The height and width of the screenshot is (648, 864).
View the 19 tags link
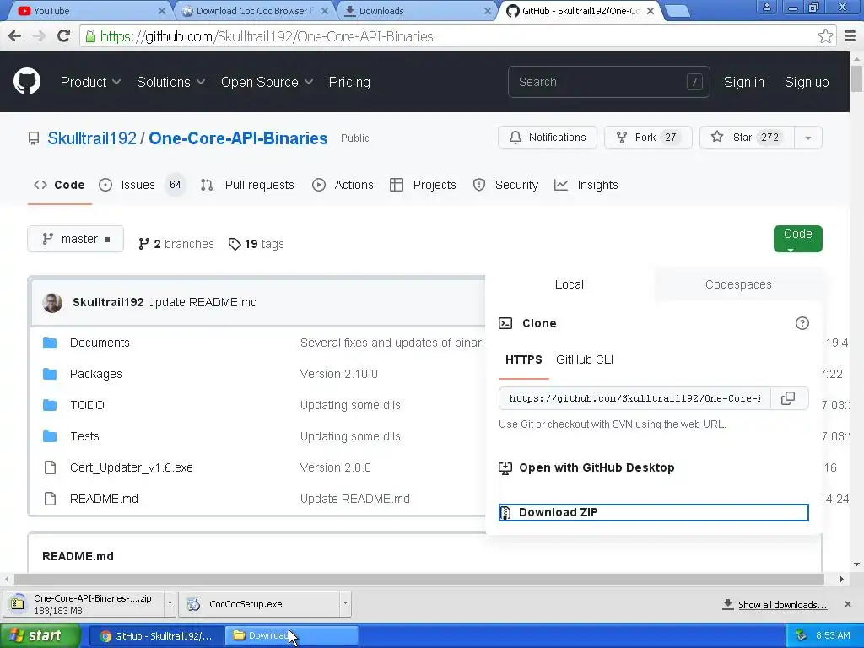(x=256, y=244)
